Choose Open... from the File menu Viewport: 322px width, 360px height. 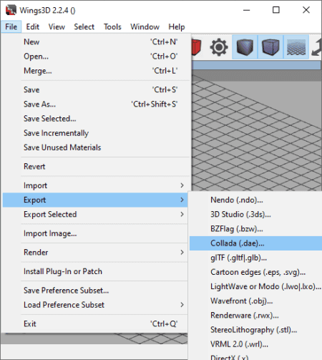click(x=95, y=57)
